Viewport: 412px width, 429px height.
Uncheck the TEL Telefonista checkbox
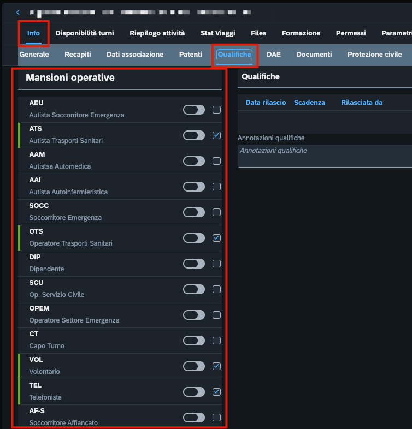click(x=216, y=392)
